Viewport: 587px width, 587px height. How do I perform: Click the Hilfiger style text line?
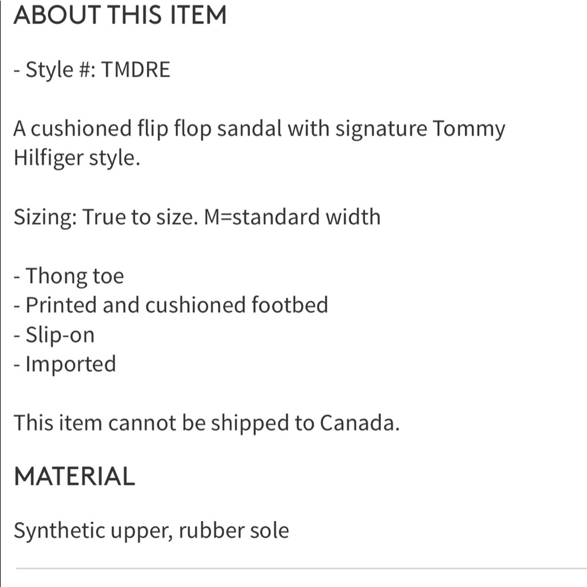[x=77, y=158]
